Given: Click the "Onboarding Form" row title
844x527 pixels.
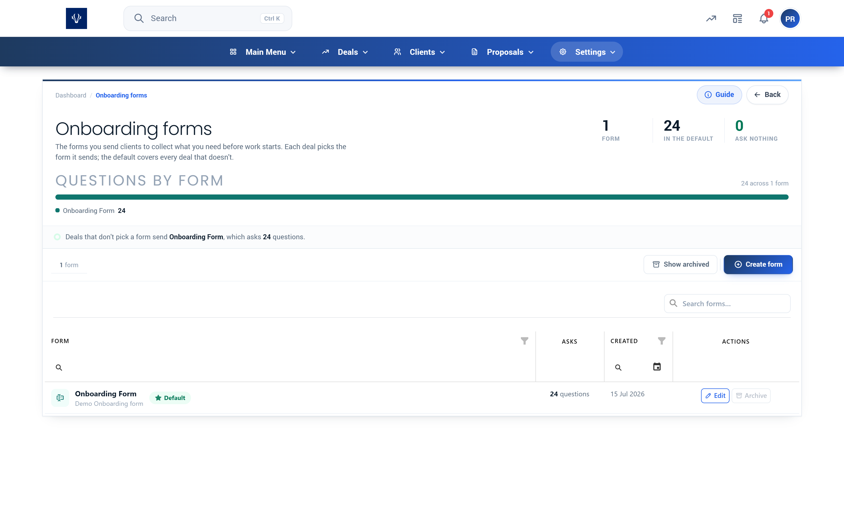Looking at the screenshot, I should [x=106, y=393].
